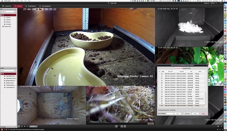Click the Camera panel search field
Screen dimensions: 227x131
tap(7, 71)
